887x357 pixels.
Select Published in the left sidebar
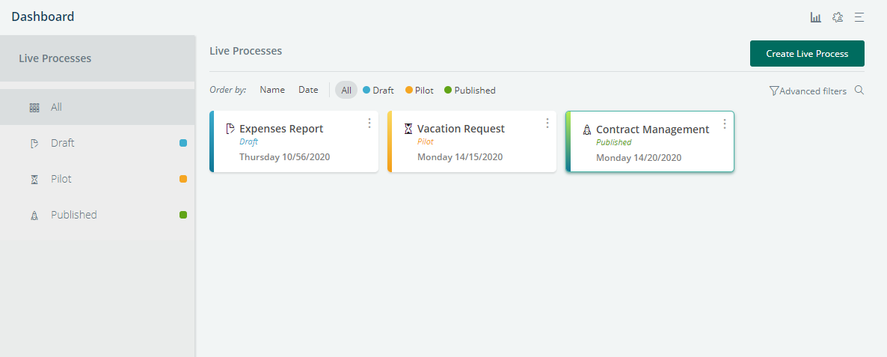[97, 215]
